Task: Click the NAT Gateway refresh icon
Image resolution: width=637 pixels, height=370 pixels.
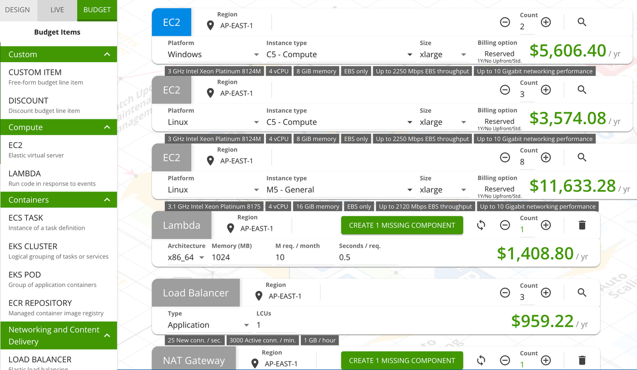Action: (481, 360)
